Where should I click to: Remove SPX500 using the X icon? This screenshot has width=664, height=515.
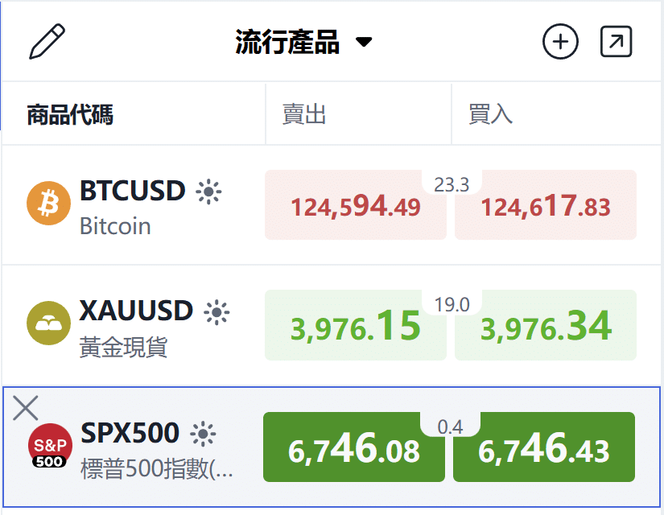(25, 409)
